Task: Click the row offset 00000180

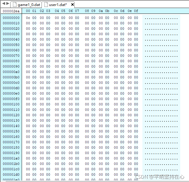Action: click(11, 147)
